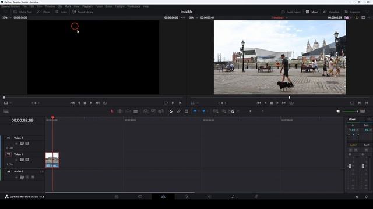The height and width of the screenshot is (209, 373).
Task: Play the source viewer forward
Action: click(91, 103)
